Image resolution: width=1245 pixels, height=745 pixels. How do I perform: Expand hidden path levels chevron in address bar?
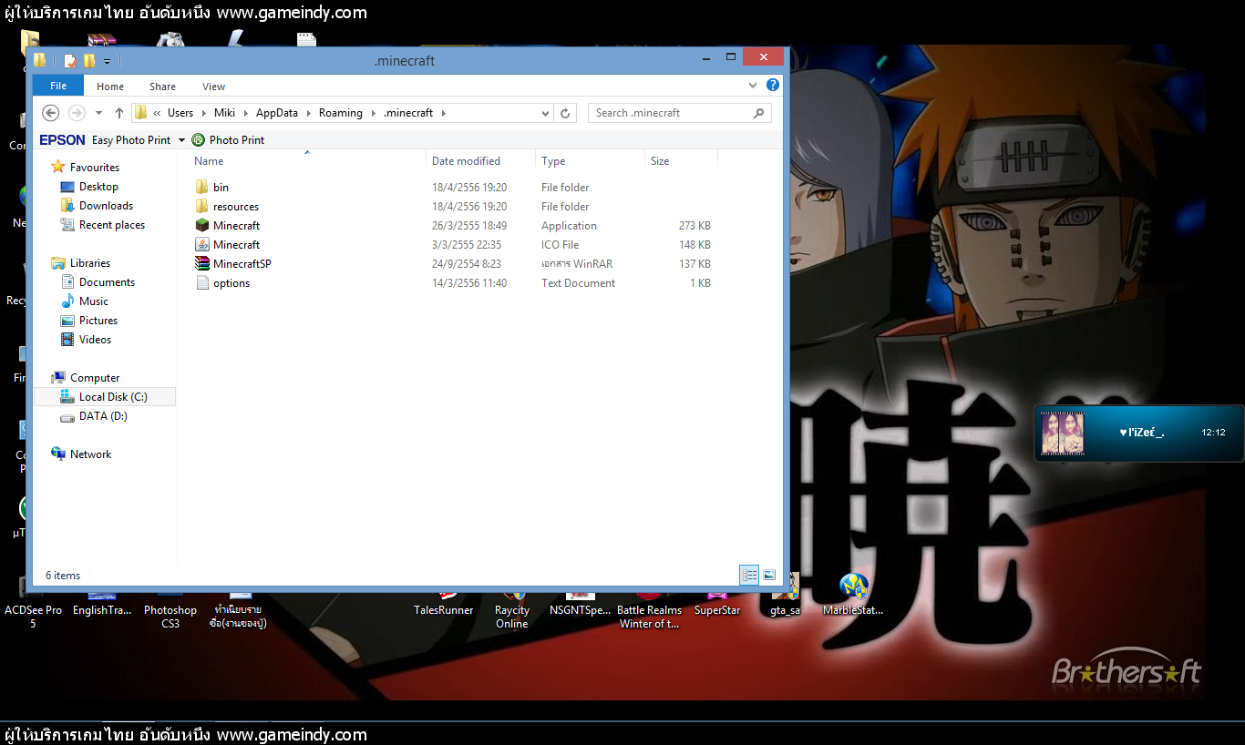tap(158, 113)
